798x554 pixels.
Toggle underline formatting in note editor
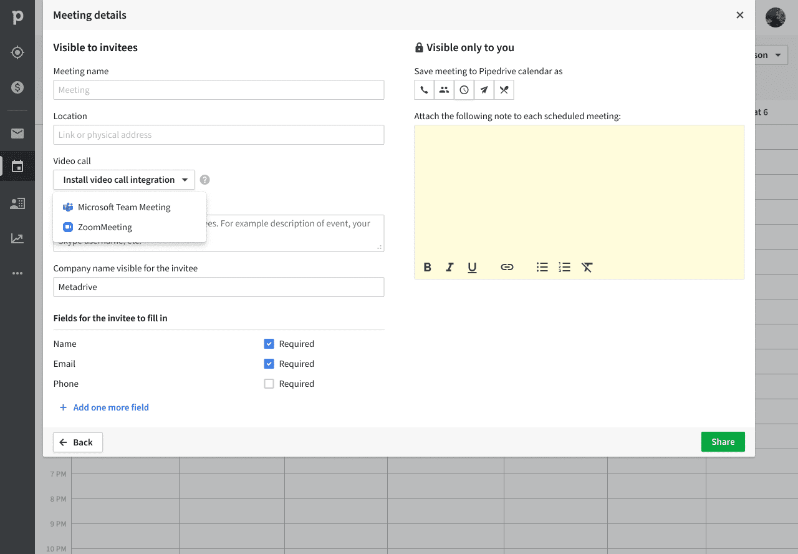coord(472,268)
